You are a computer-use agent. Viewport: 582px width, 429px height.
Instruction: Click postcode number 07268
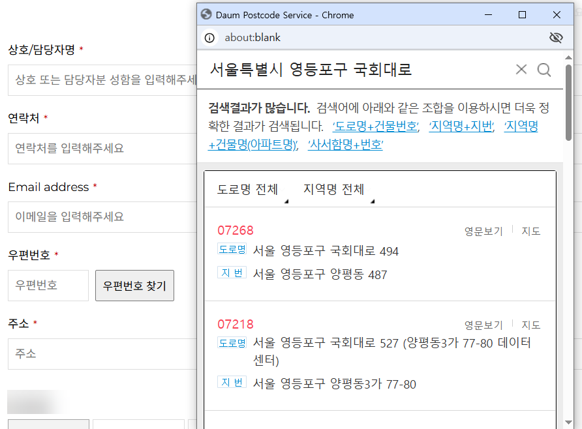pyautogui.click(x=236, y=230)
